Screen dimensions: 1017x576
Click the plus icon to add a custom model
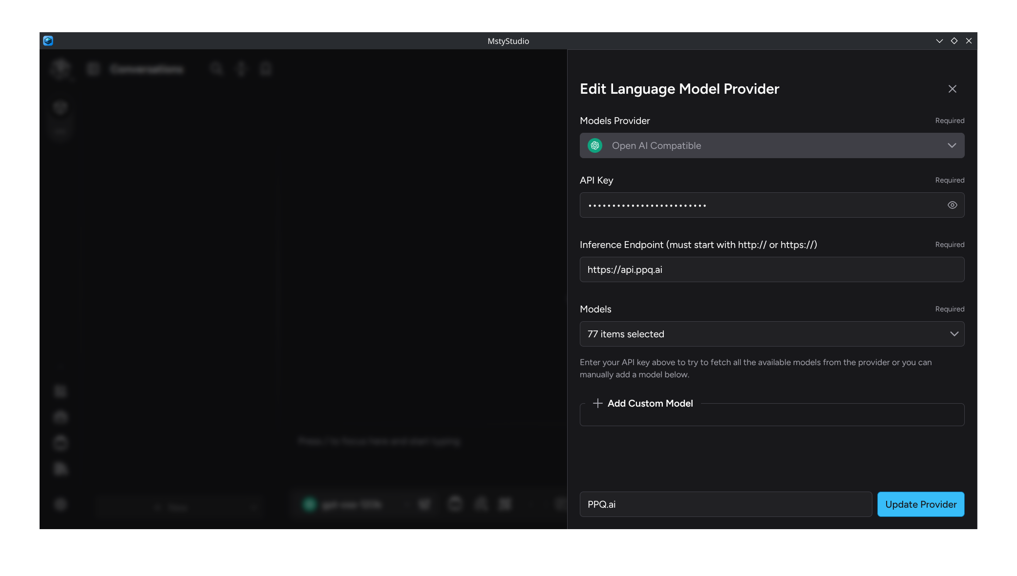pos(597,403)
